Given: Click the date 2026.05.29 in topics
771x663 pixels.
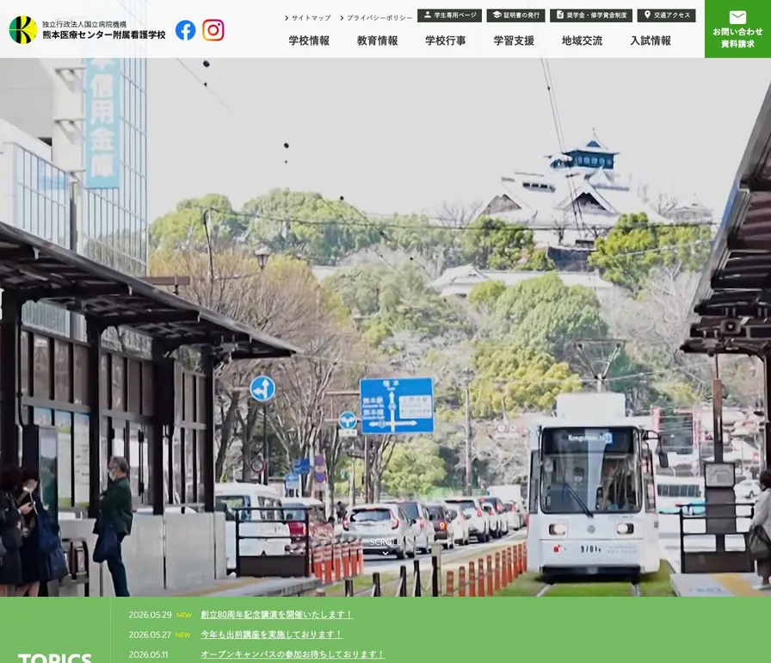Looking at the screenshot, I should point(150,615).
